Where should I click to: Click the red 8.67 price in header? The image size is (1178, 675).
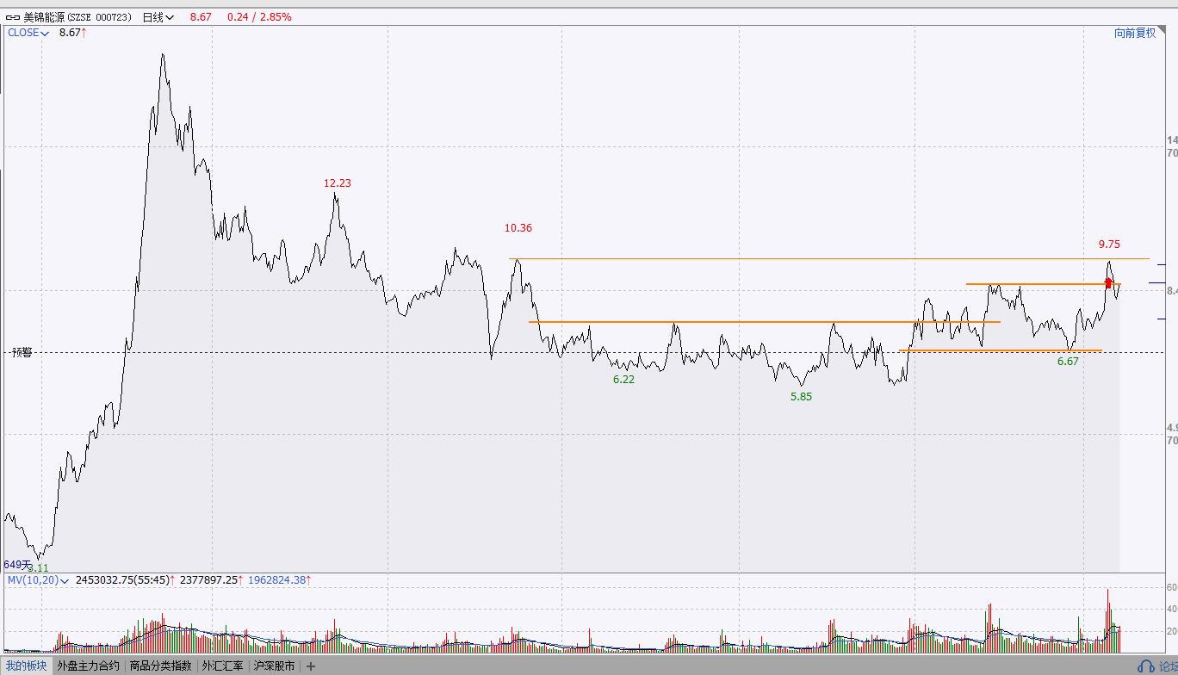coord(201,17)
